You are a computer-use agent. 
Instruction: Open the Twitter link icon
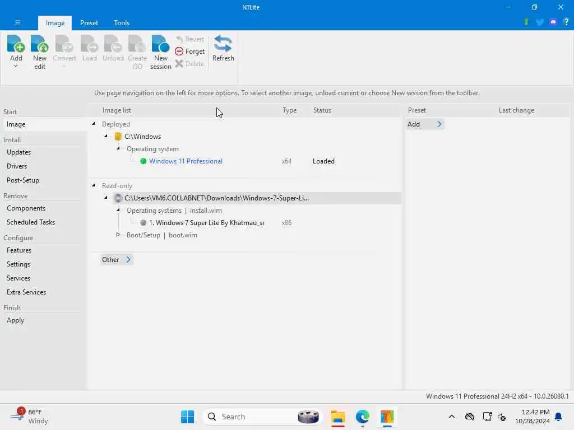(540, 22)
